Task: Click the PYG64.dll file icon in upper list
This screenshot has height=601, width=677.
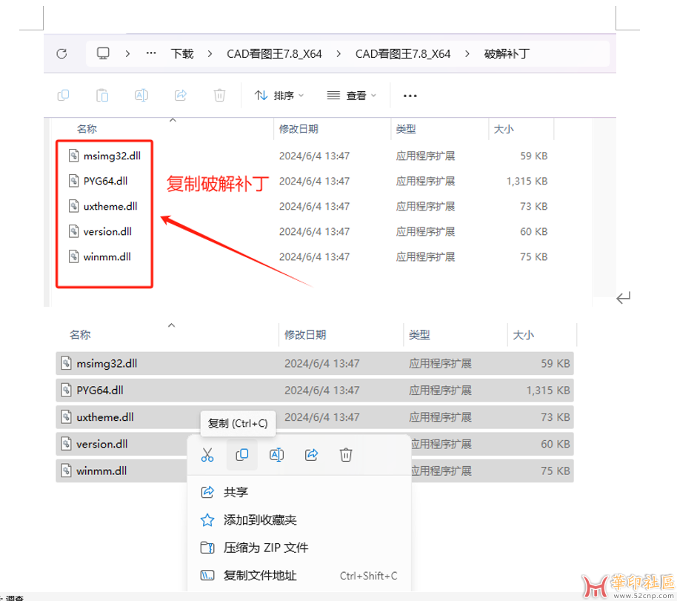Action: pos(74,181)
